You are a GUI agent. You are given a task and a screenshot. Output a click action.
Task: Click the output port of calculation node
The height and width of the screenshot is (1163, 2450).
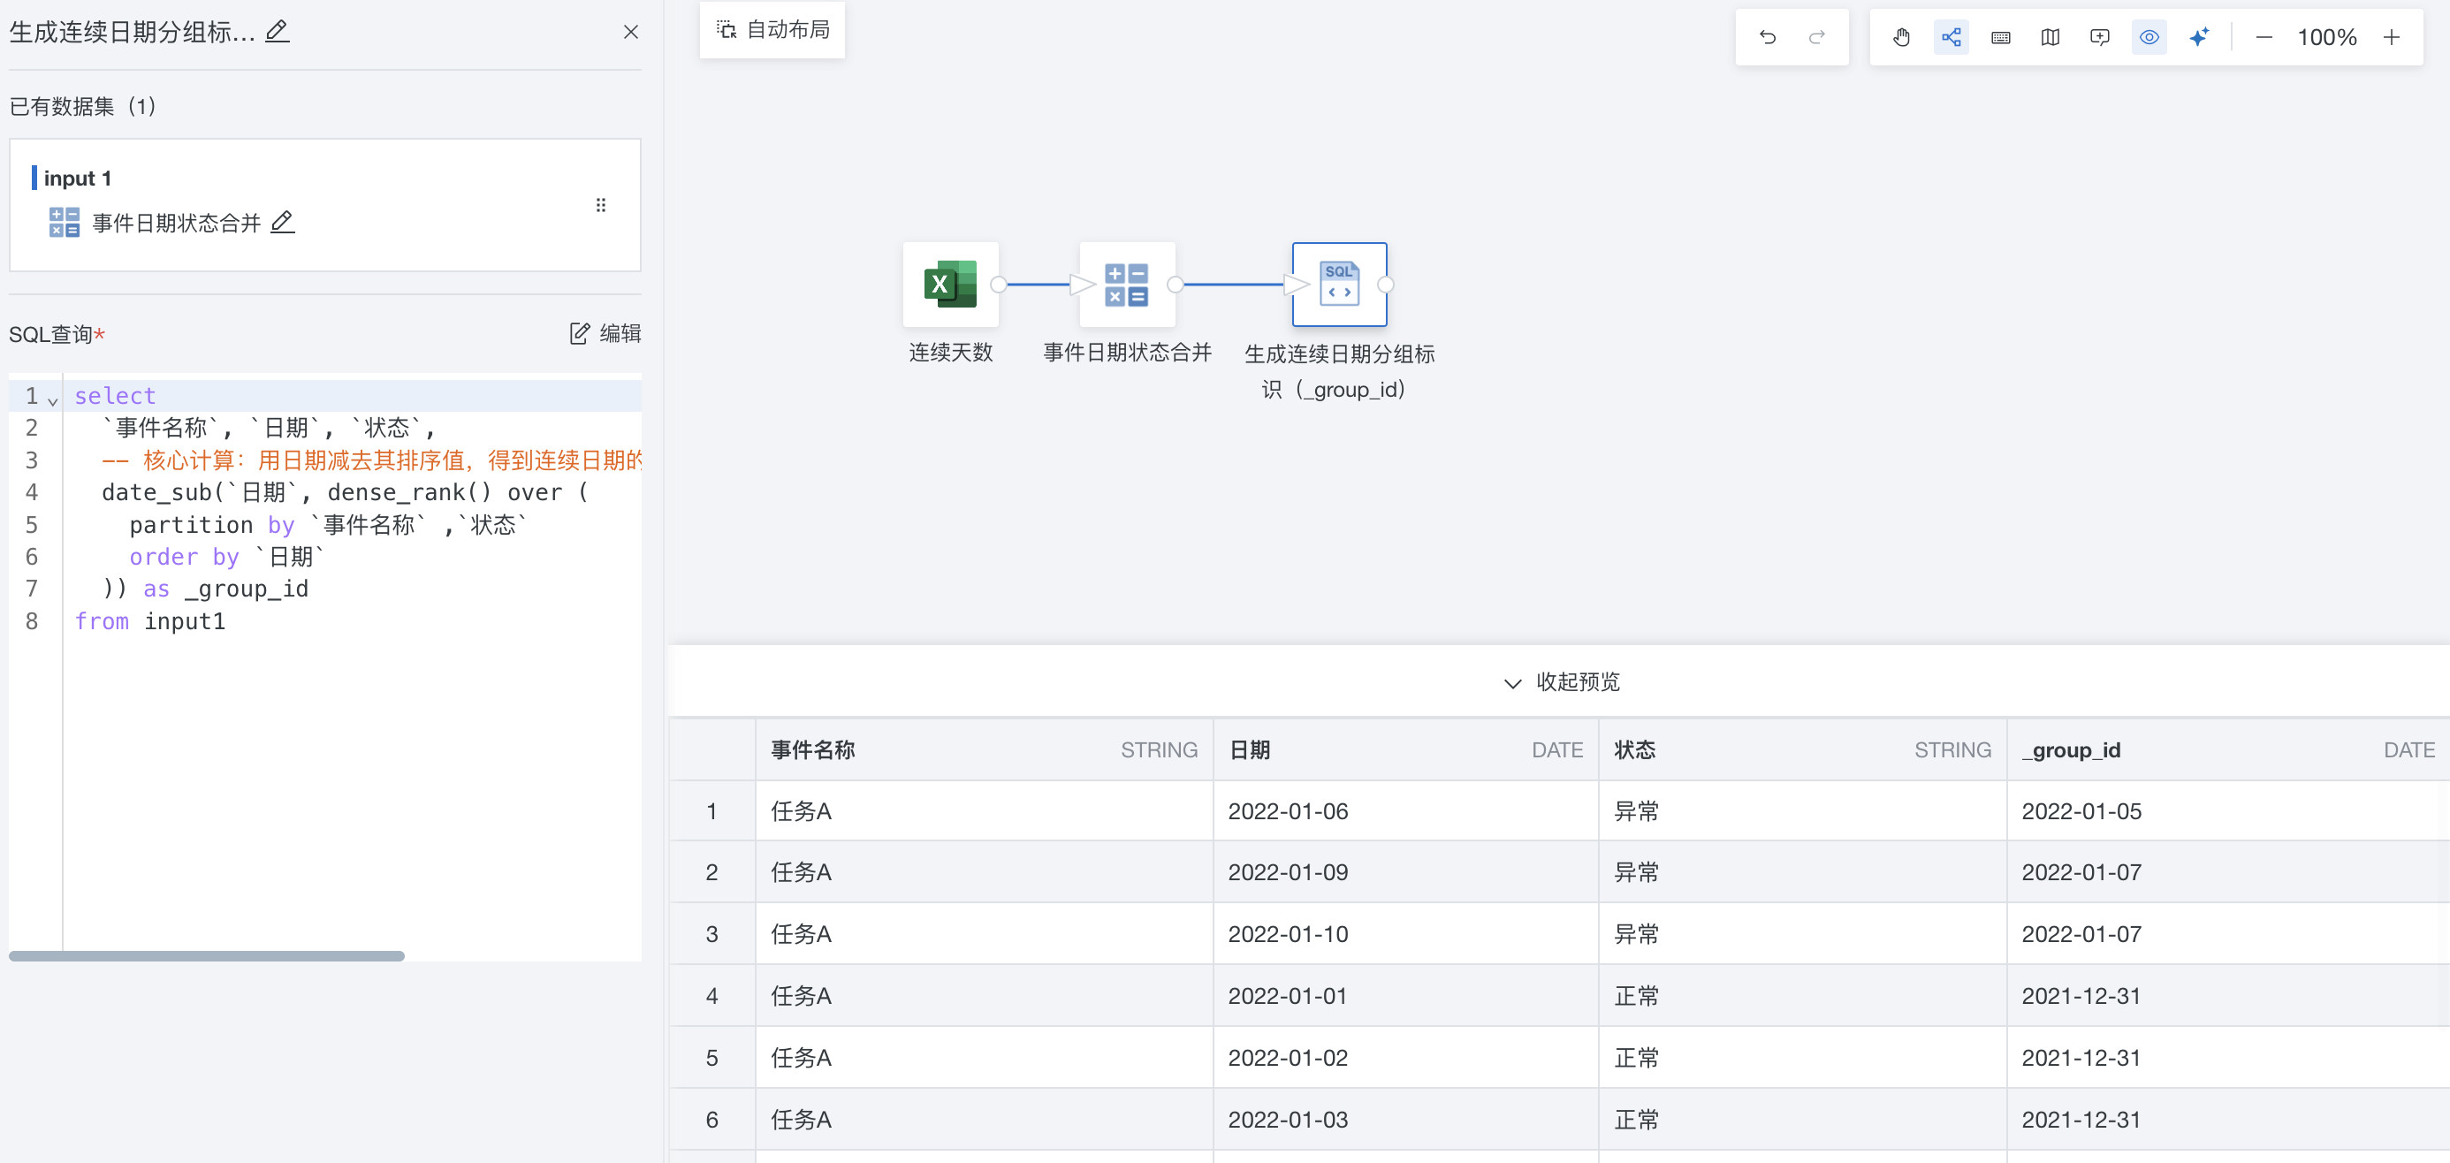coord(1176,285)
